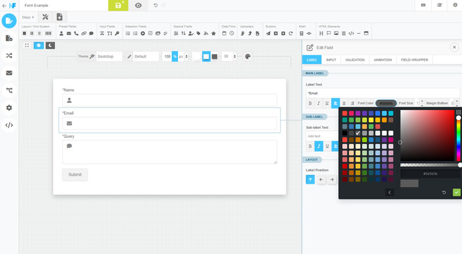This screenshot has height=254, width=462.
Task: Open form settings gear in sidebar
Action: tap(9, 108)
